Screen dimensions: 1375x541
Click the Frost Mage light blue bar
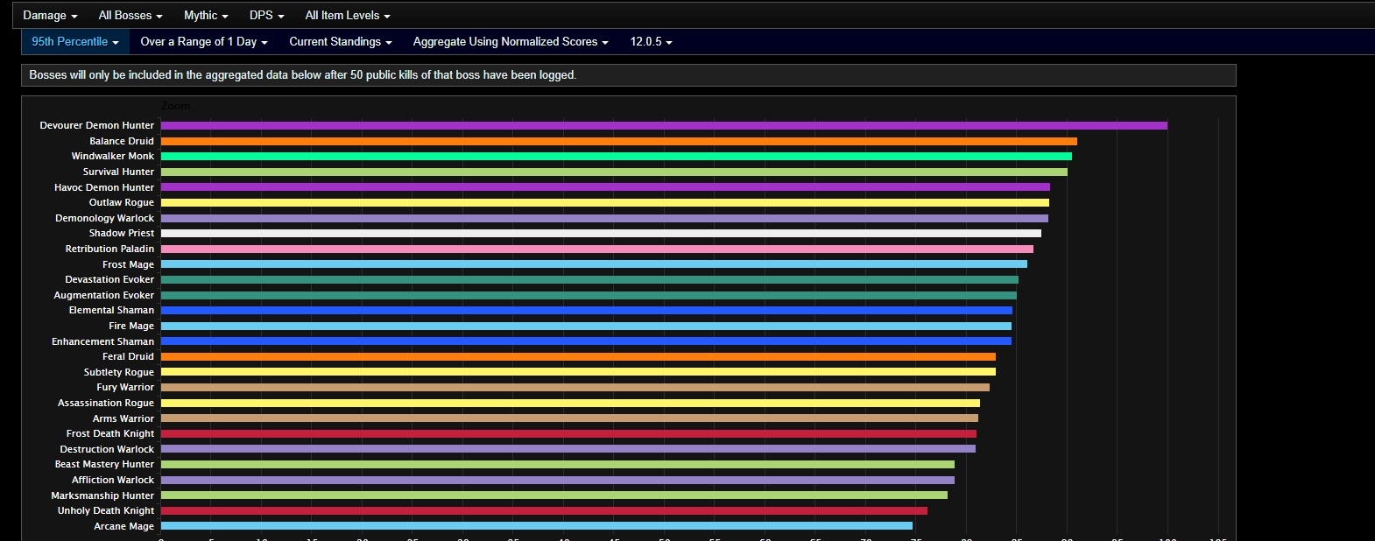pyautogui.click(x=594, y=264)
